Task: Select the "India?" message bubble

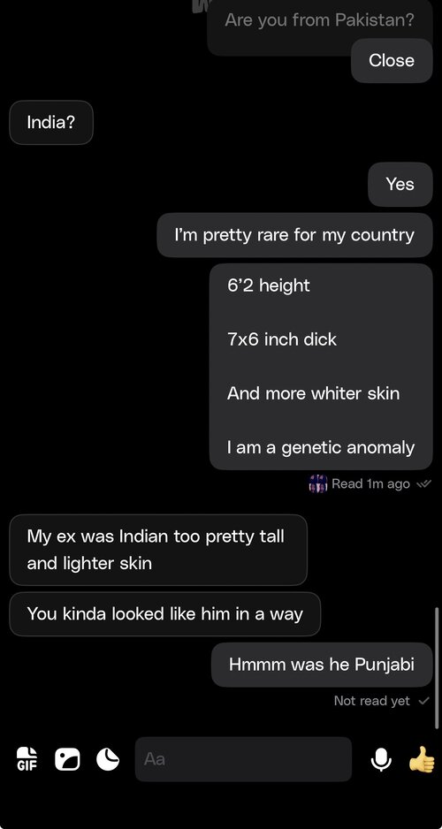Action: [51, 123]
